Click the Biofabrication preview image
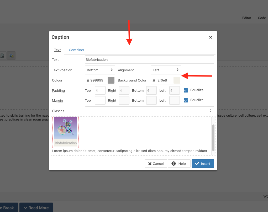This screenshot has width=268, height=212. (x=65, y=128)
